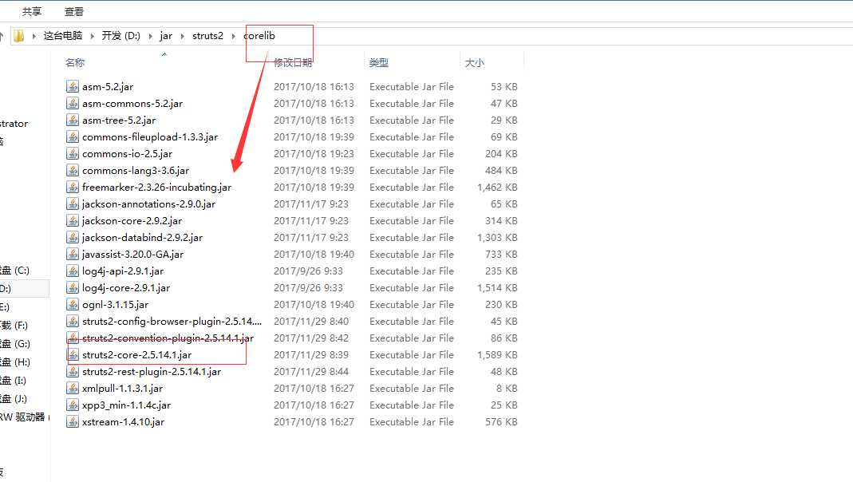This screenshot has width=853, height=482.
Task: Click the folder icon in the address bar
Action: pyautogui.click(x=19, y=36)
